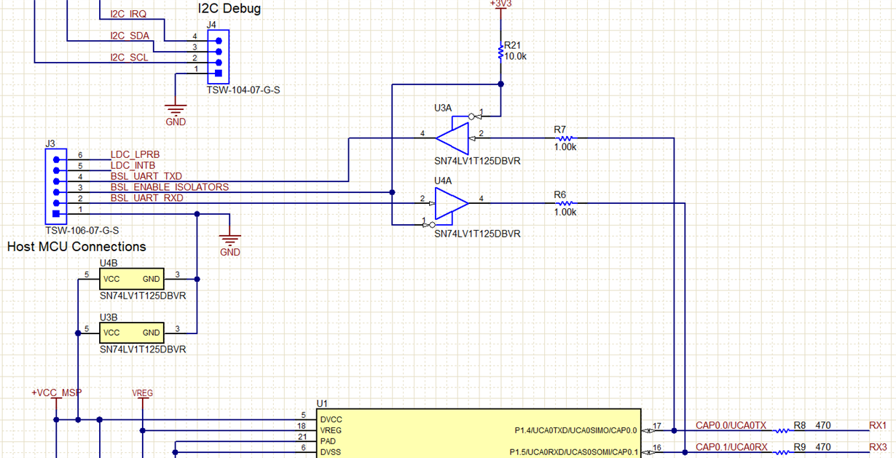This screenshot has width=896, height=458.
Task: Click the I2C Debug title text
Action: 229,9
